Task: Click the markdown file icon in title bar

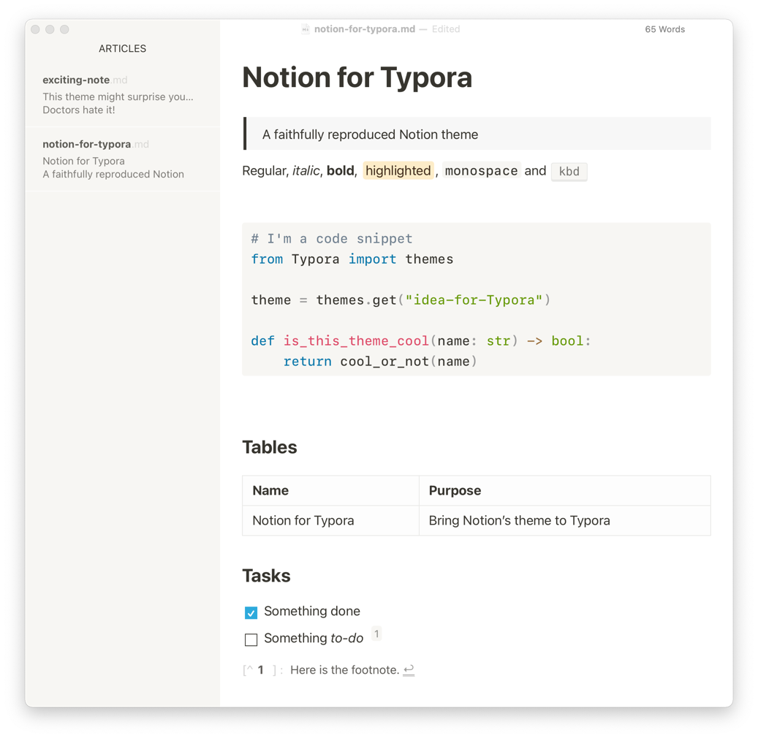Action: pyautogui.click(x=305, y=29)
